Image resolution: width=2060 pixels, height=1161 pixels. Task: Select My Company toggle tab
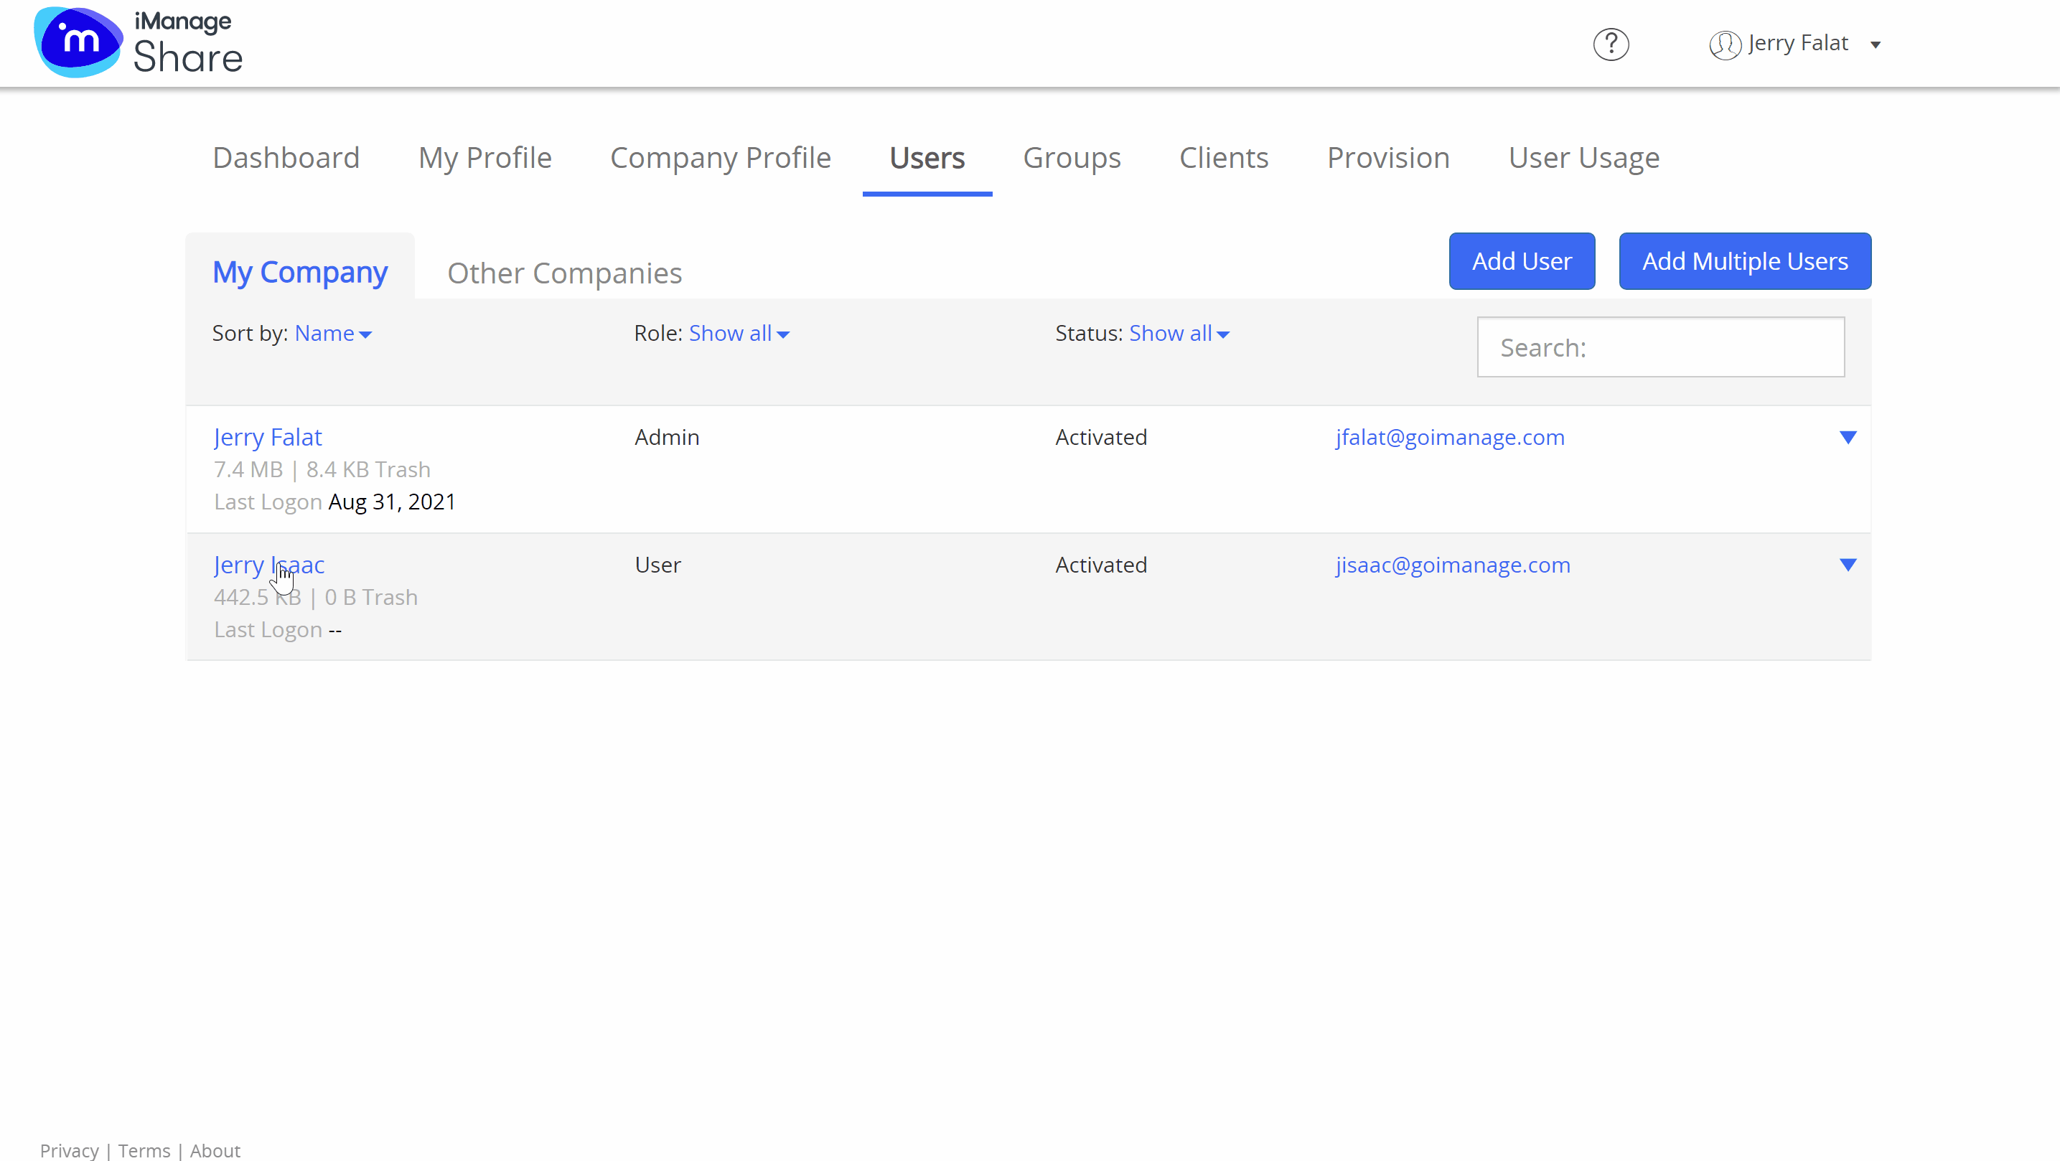tap(300, 271)
